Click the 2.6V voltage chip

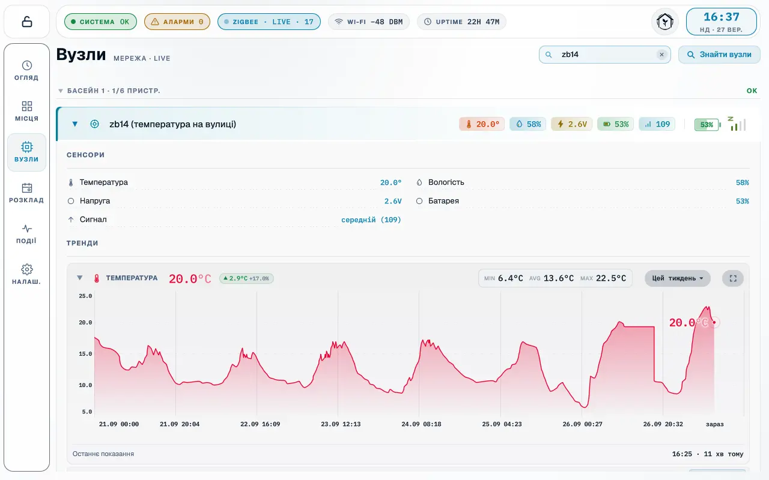572,124
